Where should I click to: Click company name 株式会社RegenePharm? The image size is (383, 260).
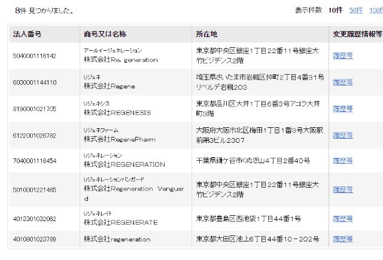120,139
